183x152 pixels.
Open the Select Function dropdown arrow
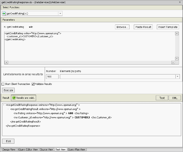point(60,14)
